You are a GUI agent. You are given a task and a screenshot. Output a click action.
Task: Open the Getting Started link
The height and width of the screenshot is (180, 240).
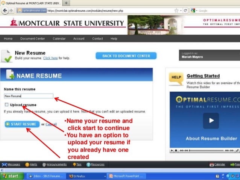tap(203, 76)
